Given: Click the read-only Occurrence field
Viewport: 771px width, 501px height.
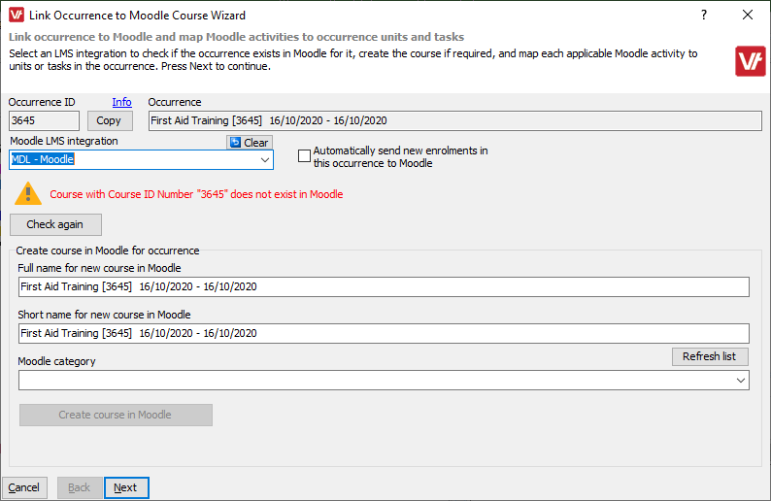Looking at the screenshot, I should tap(454, 120).
